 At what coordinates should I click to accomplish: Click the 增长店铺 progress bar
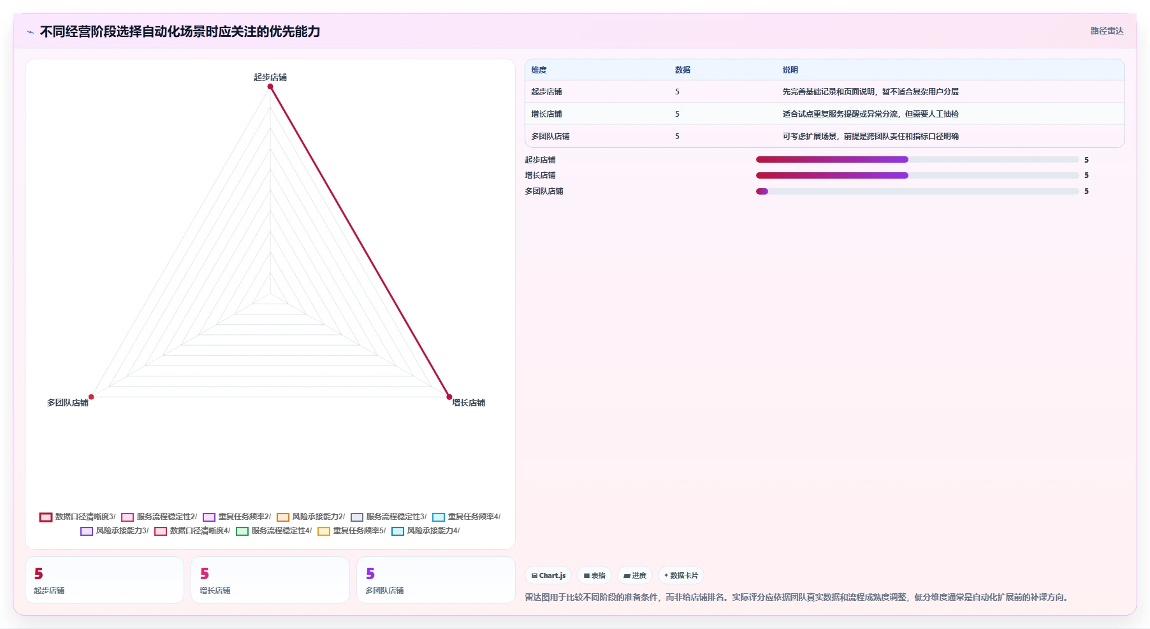[917, 175]
